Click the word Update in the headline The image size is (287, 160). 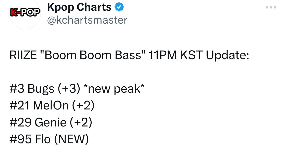[x=227, y=55]
